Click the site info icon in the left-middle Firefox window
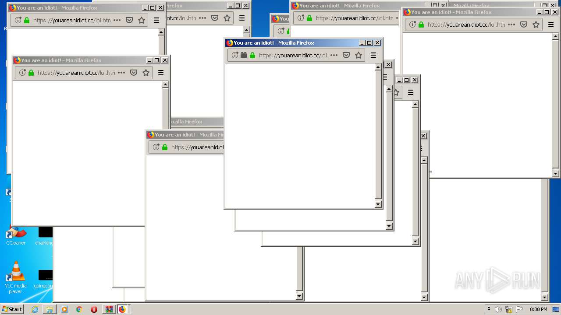The image size is (561, 315). [x=22, y=73]
